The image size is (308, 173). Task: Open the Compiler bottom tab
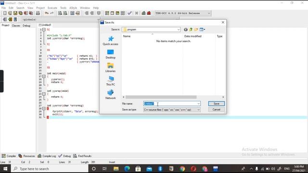(x=9, y=156)
